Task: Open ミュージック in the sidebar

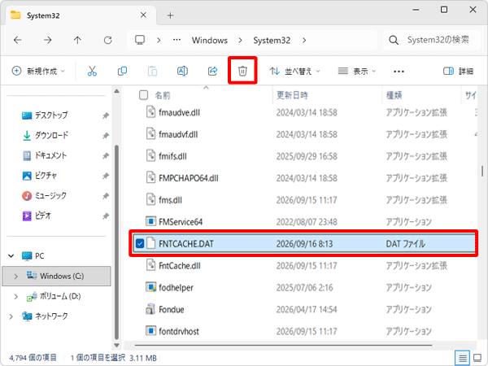Action: click(x=50, y=195)
